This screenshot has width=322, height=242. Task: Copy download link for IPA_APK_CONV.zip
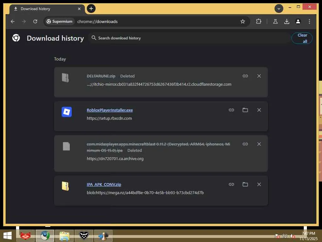pyautogui.click(x=231, y=184)
